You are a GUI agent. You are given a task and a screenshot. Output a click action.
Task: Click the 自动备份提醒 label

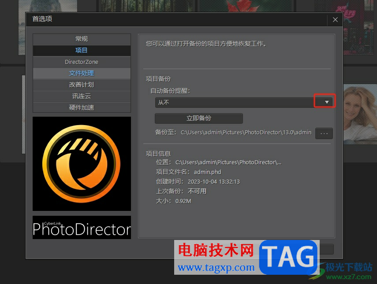170,91
